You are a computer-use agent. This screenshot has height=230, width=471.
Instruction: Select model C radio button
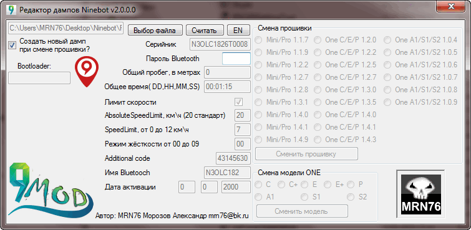pos(258,184)
